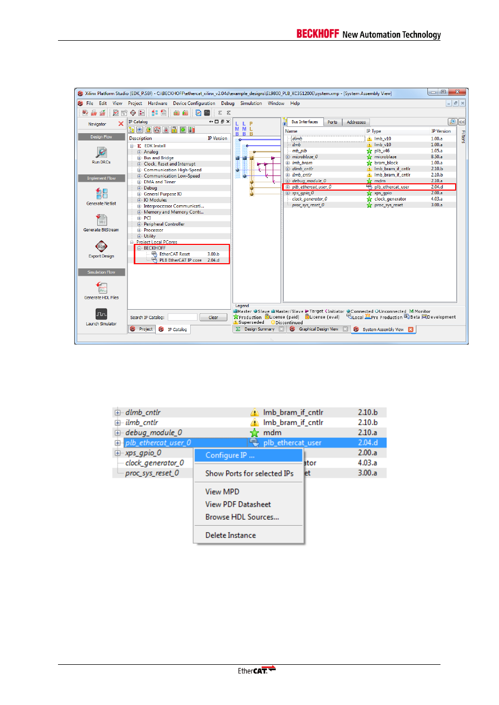Expand the Communication High-Speed category
499x705 pixels.
click(x=139, y=170)
